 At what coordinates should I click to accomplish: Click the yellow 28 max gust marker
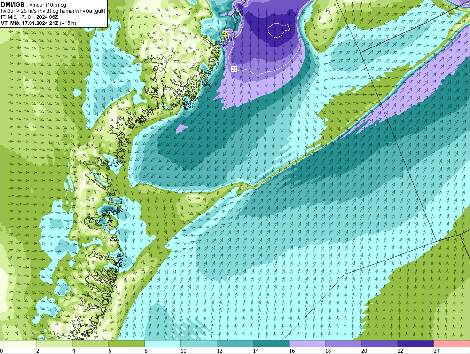(x=225, y=33)
